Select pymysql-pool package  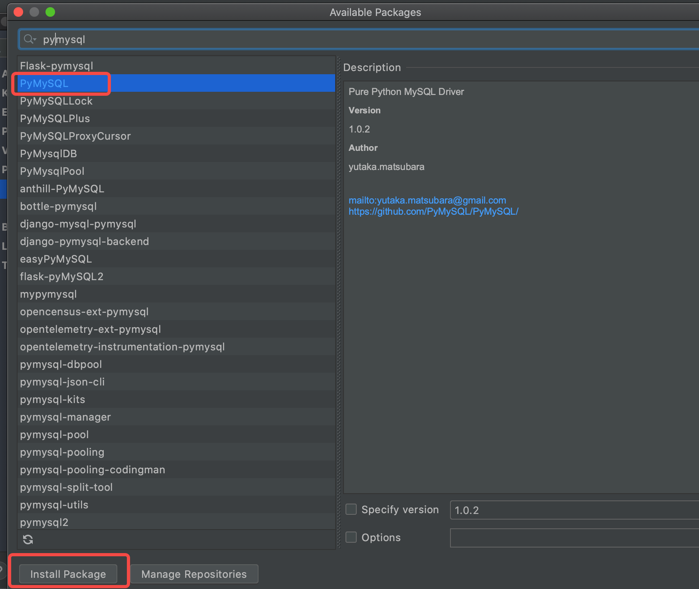tap(176, 434)
